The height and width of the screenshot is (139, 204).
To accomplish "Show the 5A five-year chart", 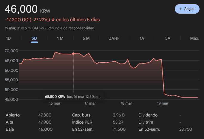I will (x=168, y=38).
